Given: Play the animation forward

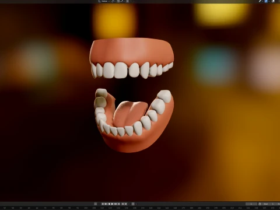Looking at the screenshot, I should (x=112, y=204).
